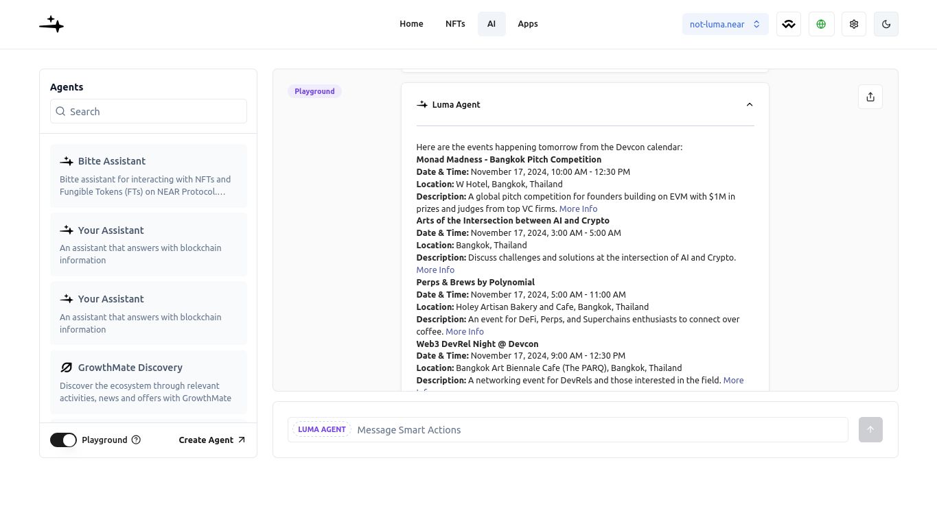Image resolution: width=937 pixels, height=526 pixels.
Task: Click the green globe network icon
Action: 821,24
